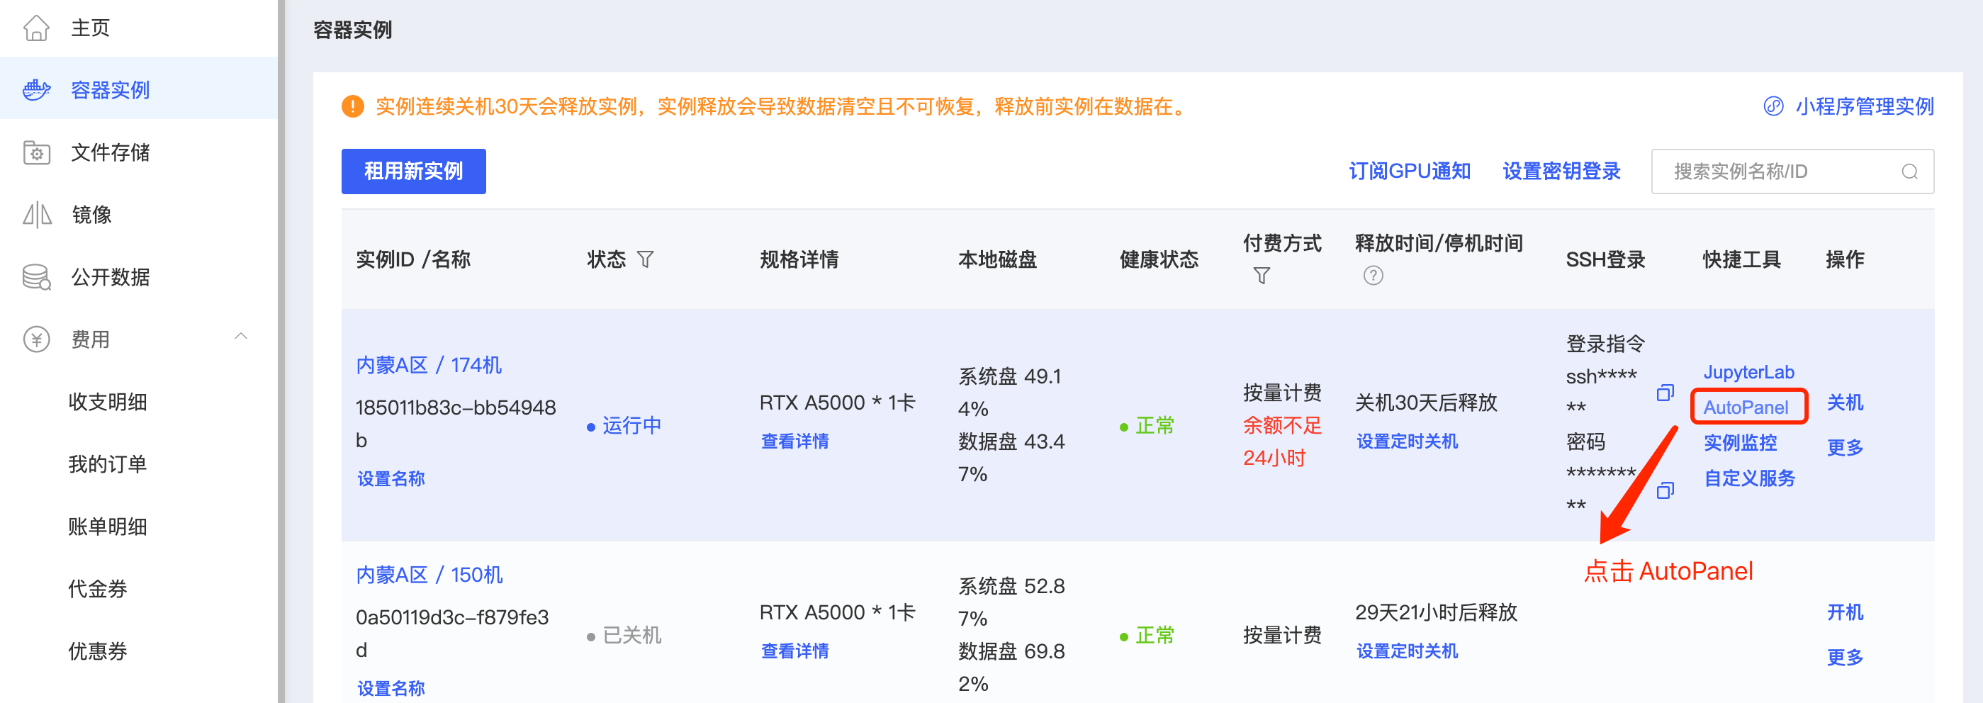Click the 运行中 status text
This screenshot has height=703, width=1983.
[x=631, y=426]
